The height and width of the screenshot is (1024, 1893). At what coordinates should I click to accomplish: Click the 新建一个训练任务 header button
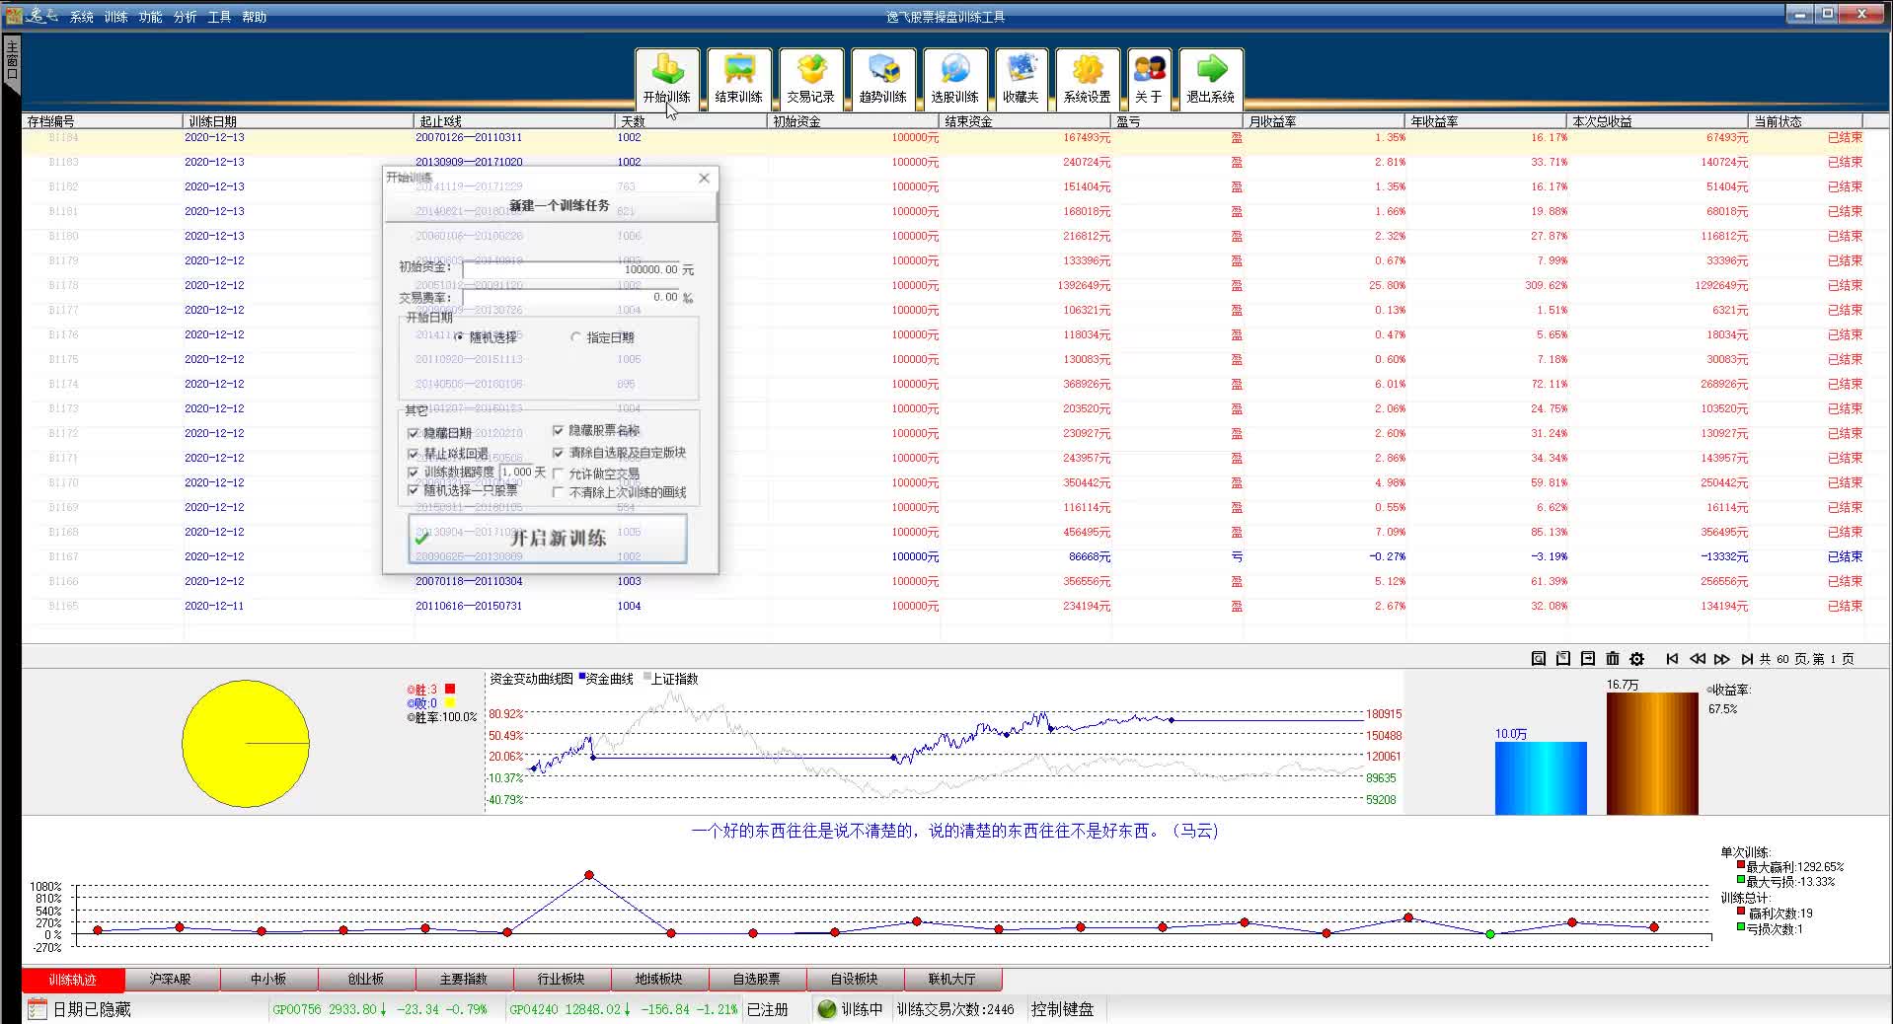coord(551,205)
